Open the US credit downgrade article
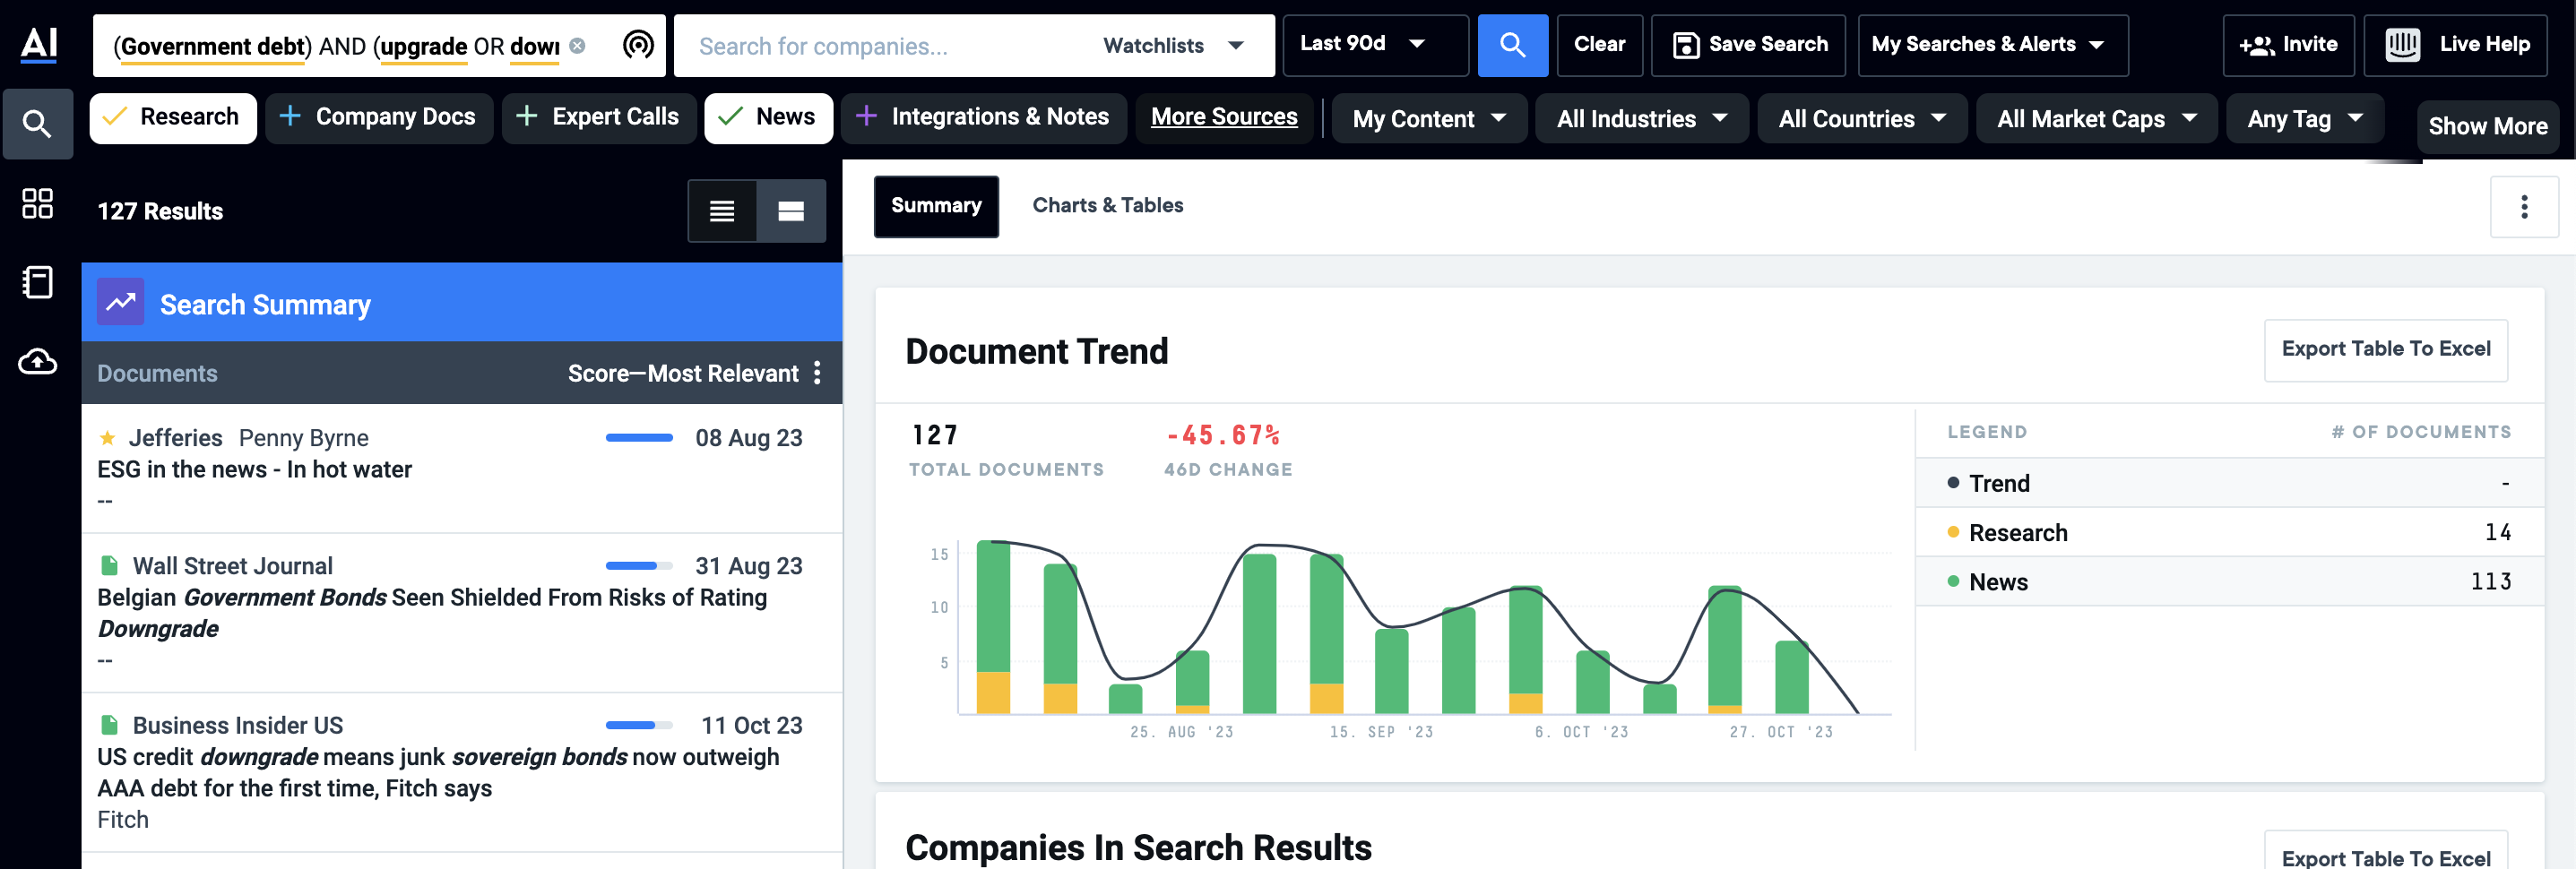2576x869 pixels. click(438, 772)
